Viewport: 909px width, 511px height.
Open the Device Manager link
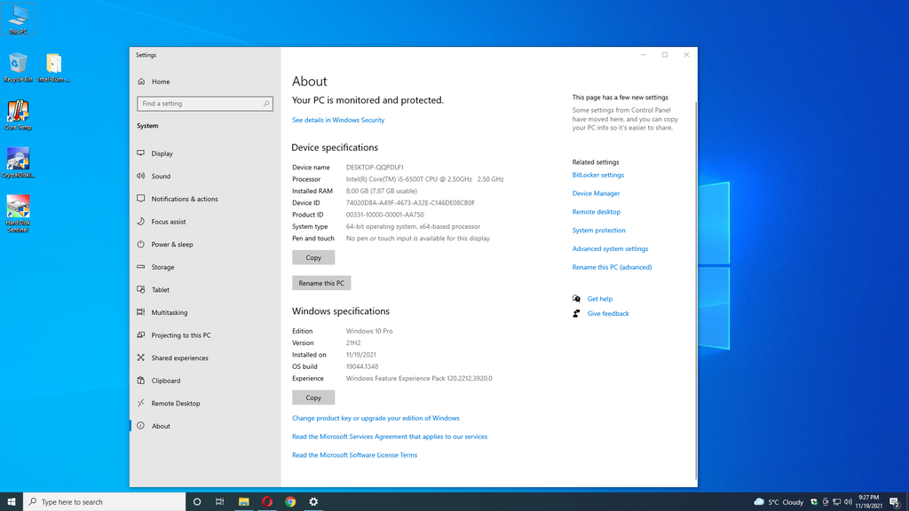click(596, 193)
